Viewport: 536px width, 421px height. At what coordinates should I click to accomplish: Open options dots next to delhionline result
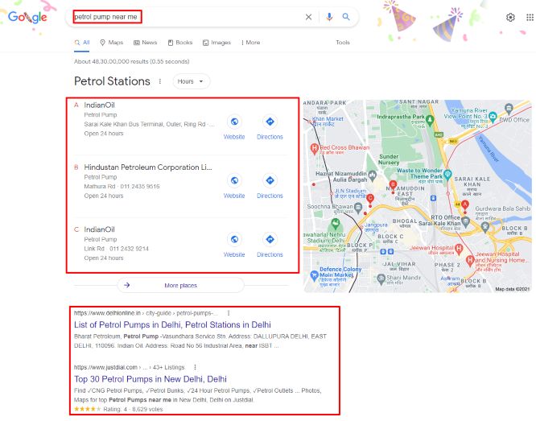pos(229,313)
